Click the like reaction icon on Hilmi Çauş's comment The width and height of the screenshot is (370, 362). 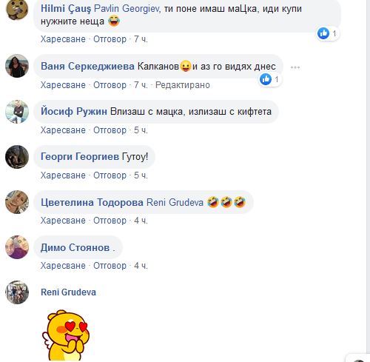coord(323,33)
